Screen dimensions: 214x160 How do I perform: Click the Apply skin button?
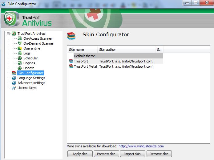80,154
